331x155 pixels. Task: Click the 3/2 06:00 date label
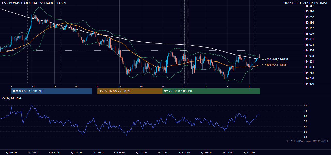(249, 152)
